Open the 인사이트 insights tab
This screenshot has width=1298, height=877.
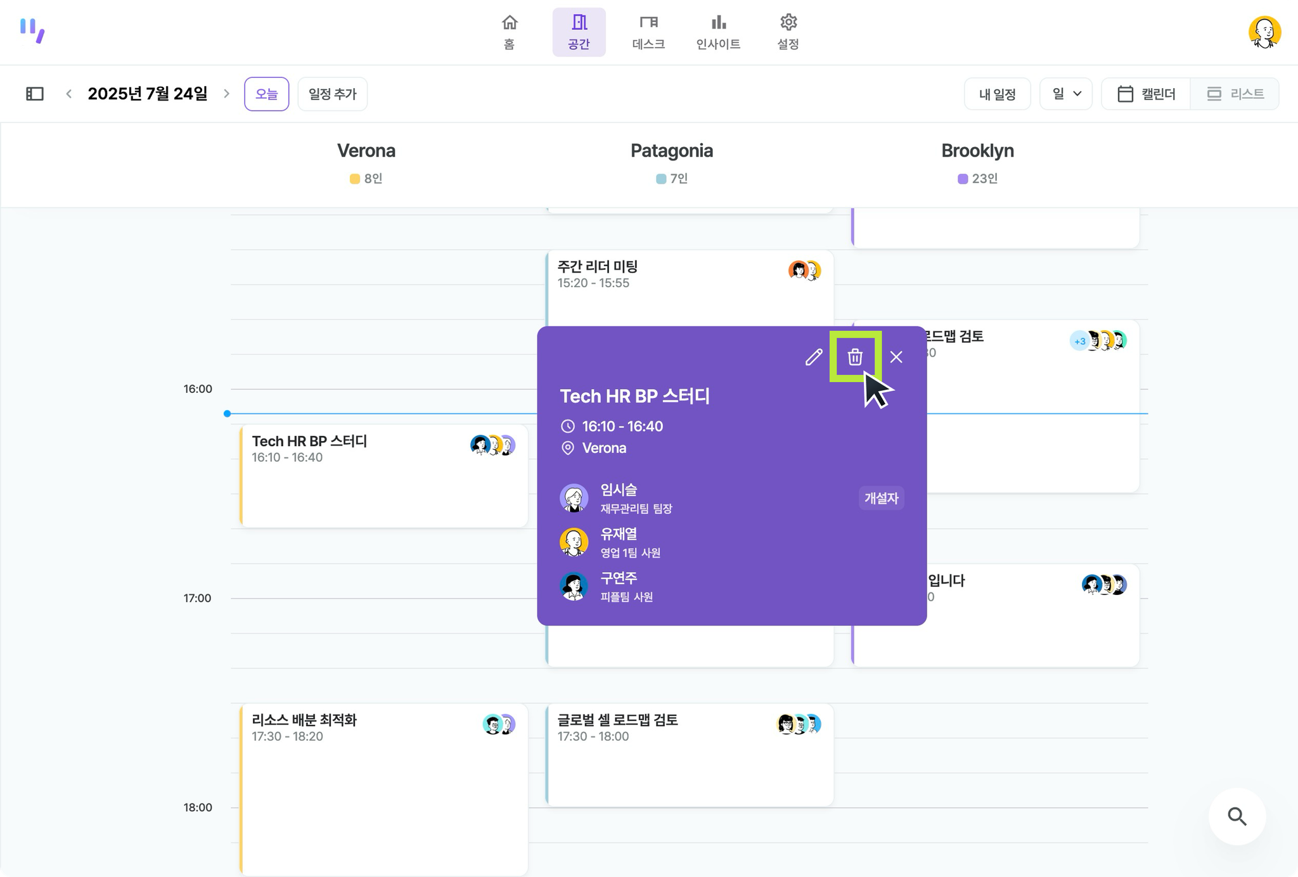pos(718,32)
